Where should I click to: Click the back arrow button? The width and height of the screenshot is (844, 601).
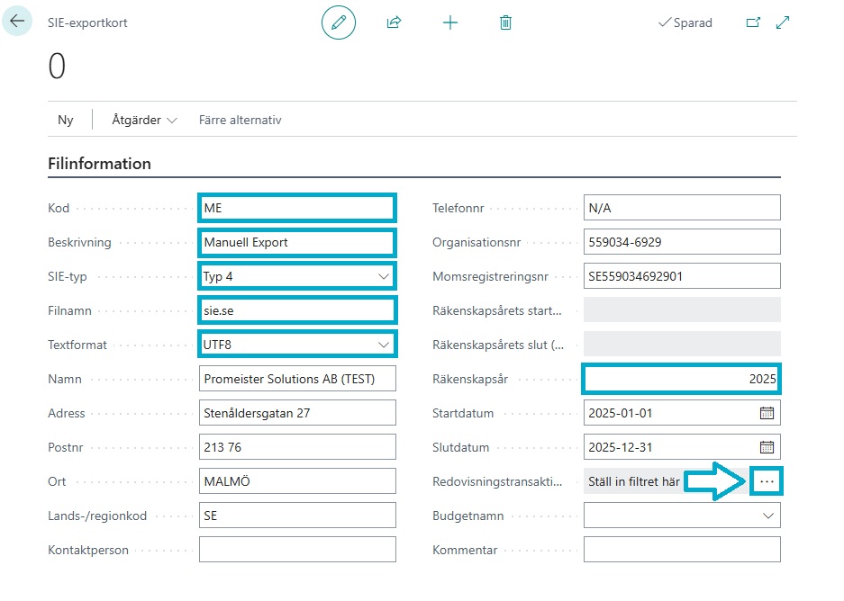tap(17, 22)
